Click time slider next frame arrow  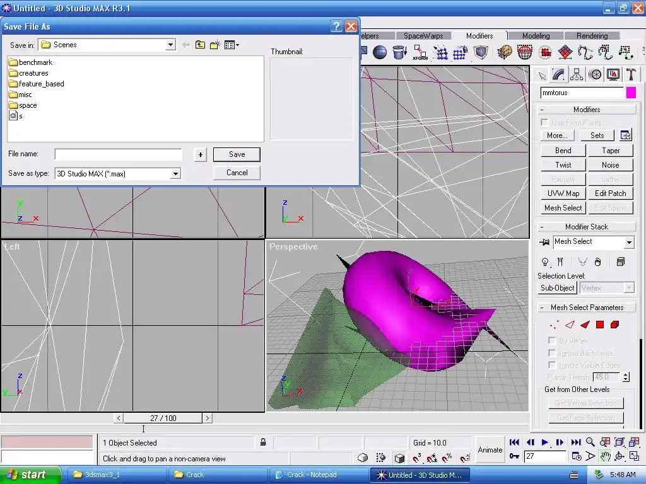(x=207, y=418)
